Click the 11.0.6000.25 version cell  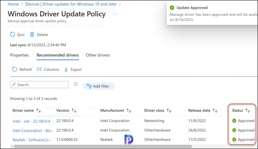point(67,139)
